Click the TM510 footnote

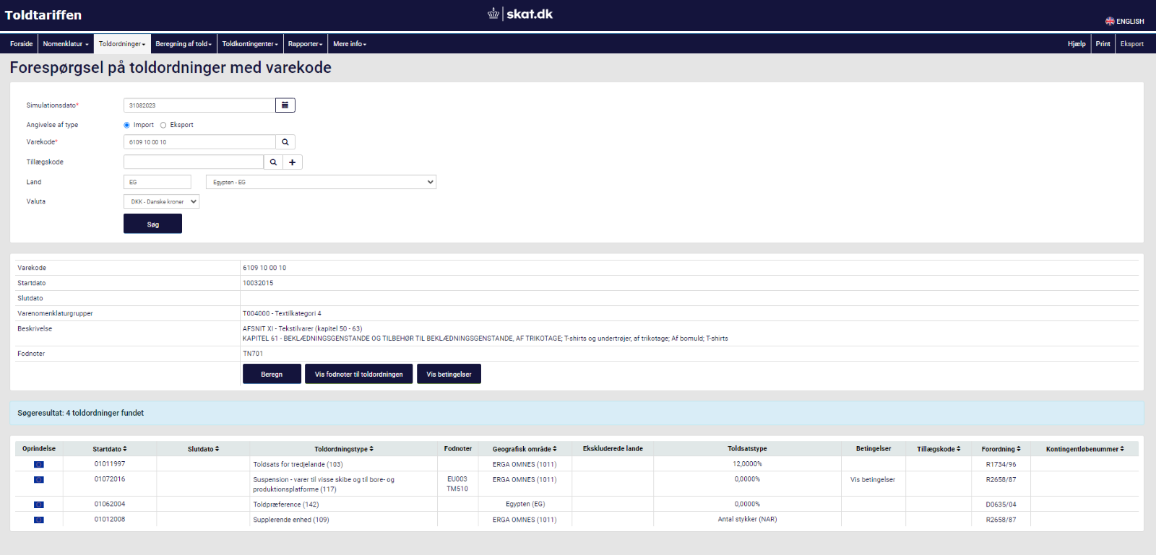457,489
